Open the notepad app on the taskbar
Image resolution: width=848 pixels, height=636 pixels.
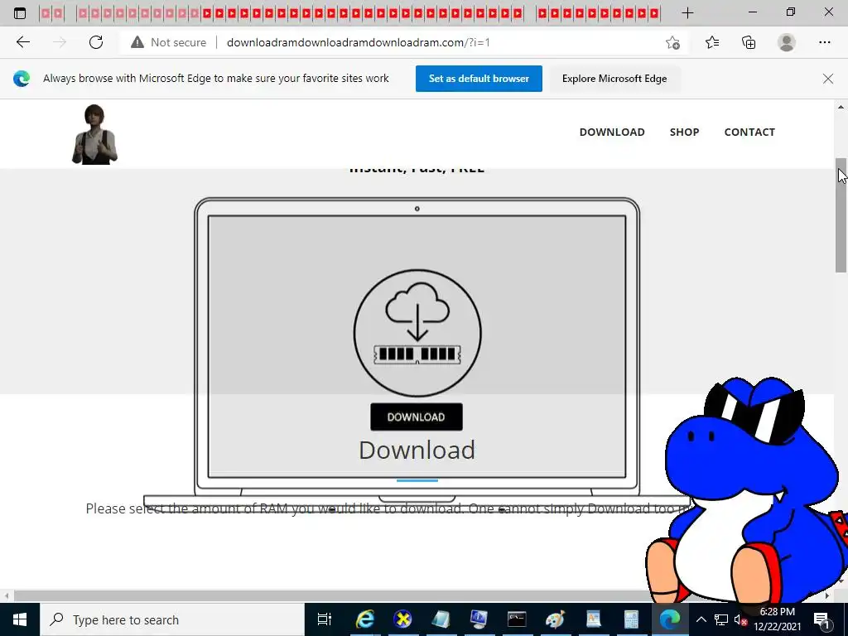click(x=441, y=619)
